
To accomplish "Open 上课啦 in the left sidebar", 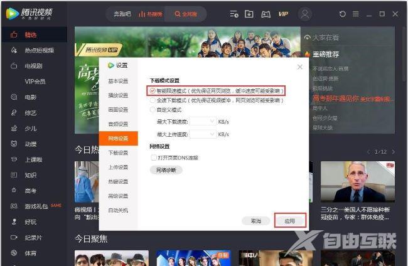I will [35, 159].
